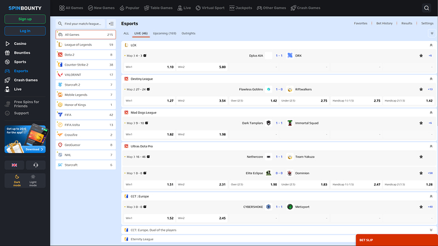This screenshot has height=246, width=438.
Task: Open Other Games menu
Action: pyautogui.click(x=271, y=8)
